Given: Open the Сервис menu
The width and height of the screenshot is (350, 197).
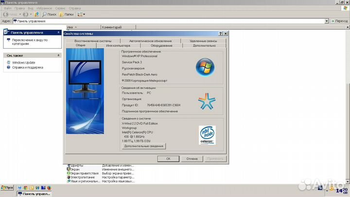Looking at the screenshot, I should coord(60,8).
